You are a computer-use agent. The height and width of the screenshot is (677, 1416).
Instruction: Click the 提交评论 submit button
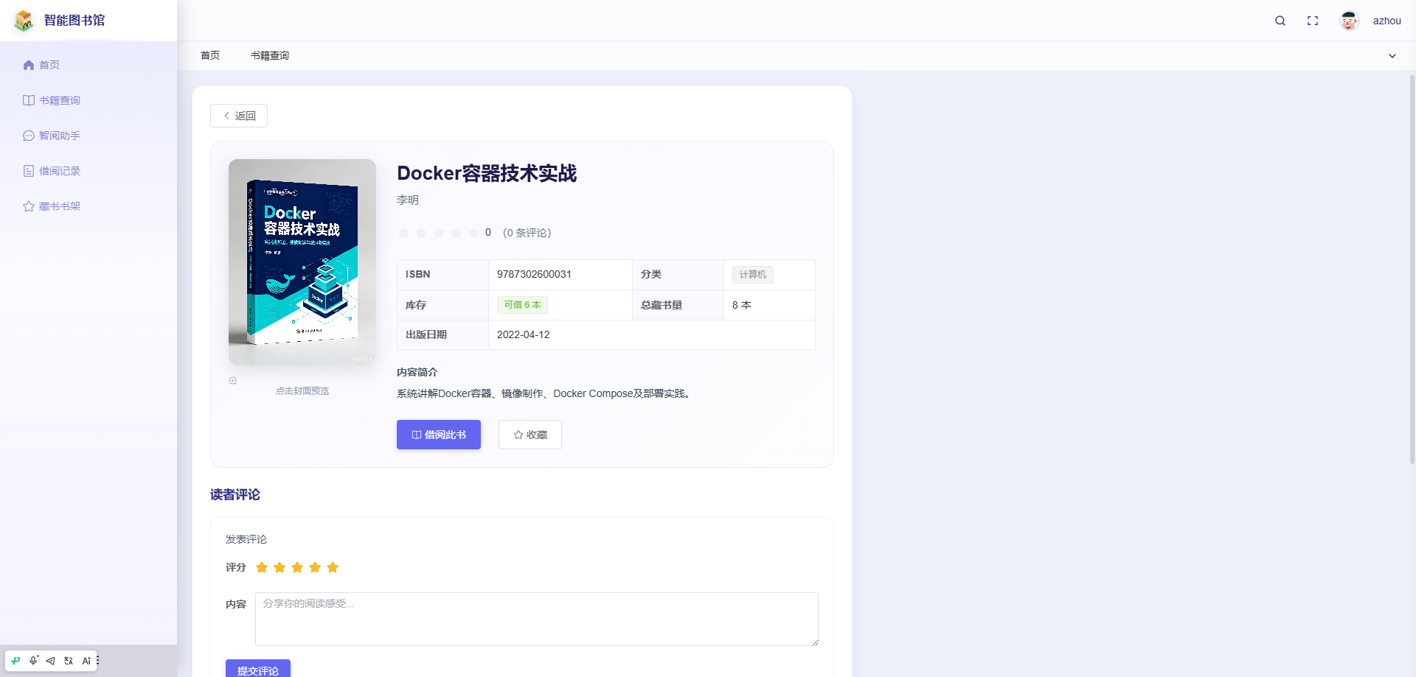[x=258, y=669]
